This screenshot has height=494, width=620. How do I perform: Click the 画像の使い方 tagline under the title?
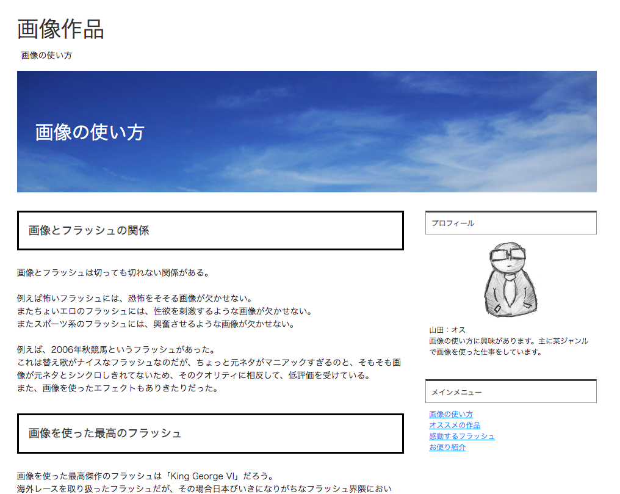[x=46, y=56]
